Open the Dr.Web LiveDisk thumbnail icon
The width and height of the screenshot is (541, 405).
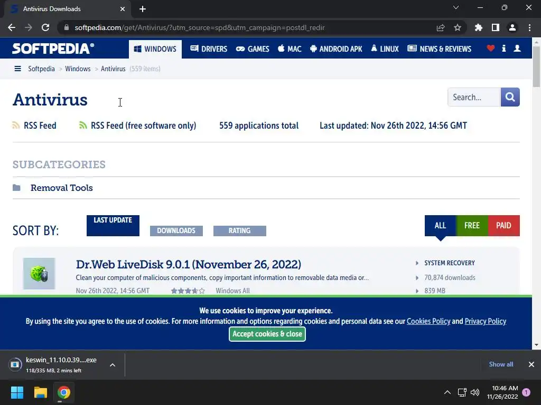pos(39,274)
